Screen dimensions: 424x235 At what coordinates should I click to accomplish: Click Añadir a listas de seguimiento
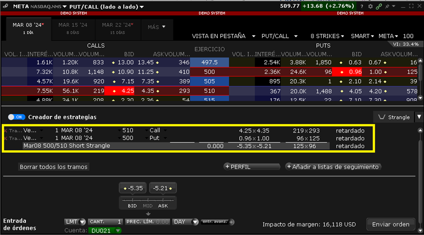pyautogui.click(x=333, y=167)
